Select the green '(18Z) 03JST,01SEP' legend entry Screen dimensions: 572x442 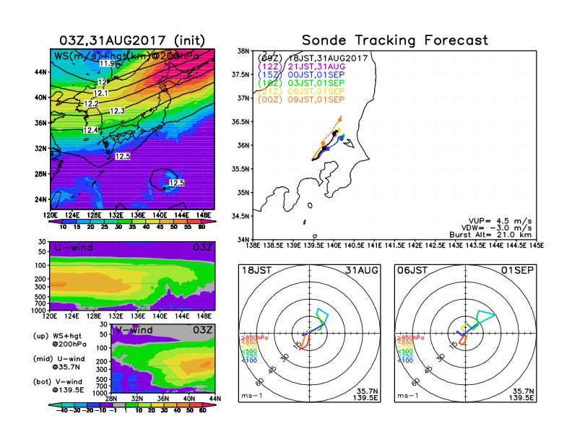pos(301,83)
